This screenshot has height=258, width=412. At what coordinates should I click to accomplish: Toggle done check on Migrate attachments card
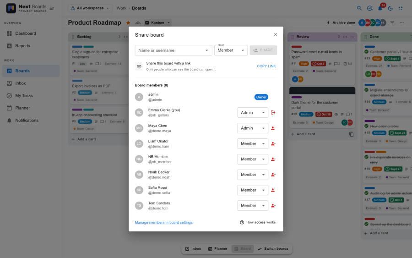[367, 90]
